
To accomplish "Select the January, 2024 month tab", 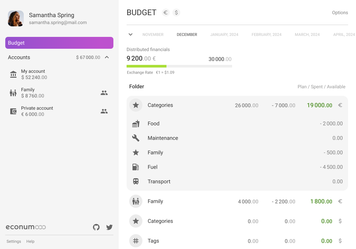I will [224, 35].
